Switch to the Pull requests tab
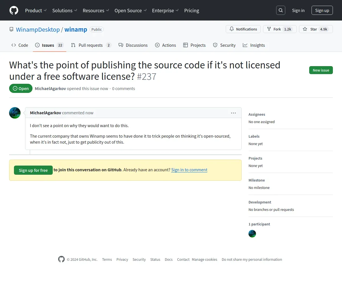Image resolution: width=342 pixels, height=285 pixels. pyautogui.click(x=91, y=45)
